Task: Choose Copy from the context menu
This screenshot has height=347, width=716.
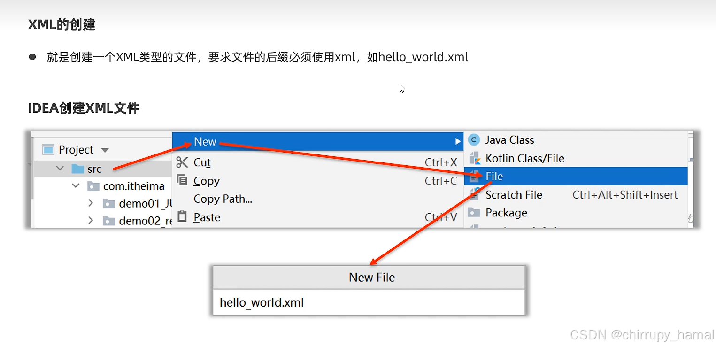Action: click(318, 181)
